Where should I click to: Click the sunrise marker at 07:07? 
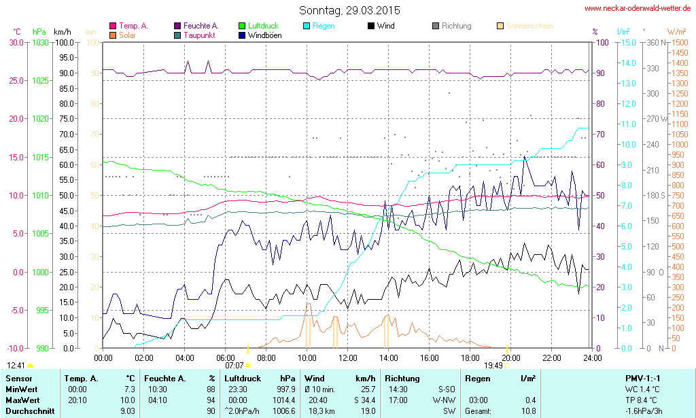(x=248, y=366)
